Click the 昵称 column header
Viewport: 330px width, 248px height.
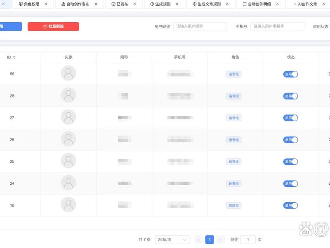124,57
